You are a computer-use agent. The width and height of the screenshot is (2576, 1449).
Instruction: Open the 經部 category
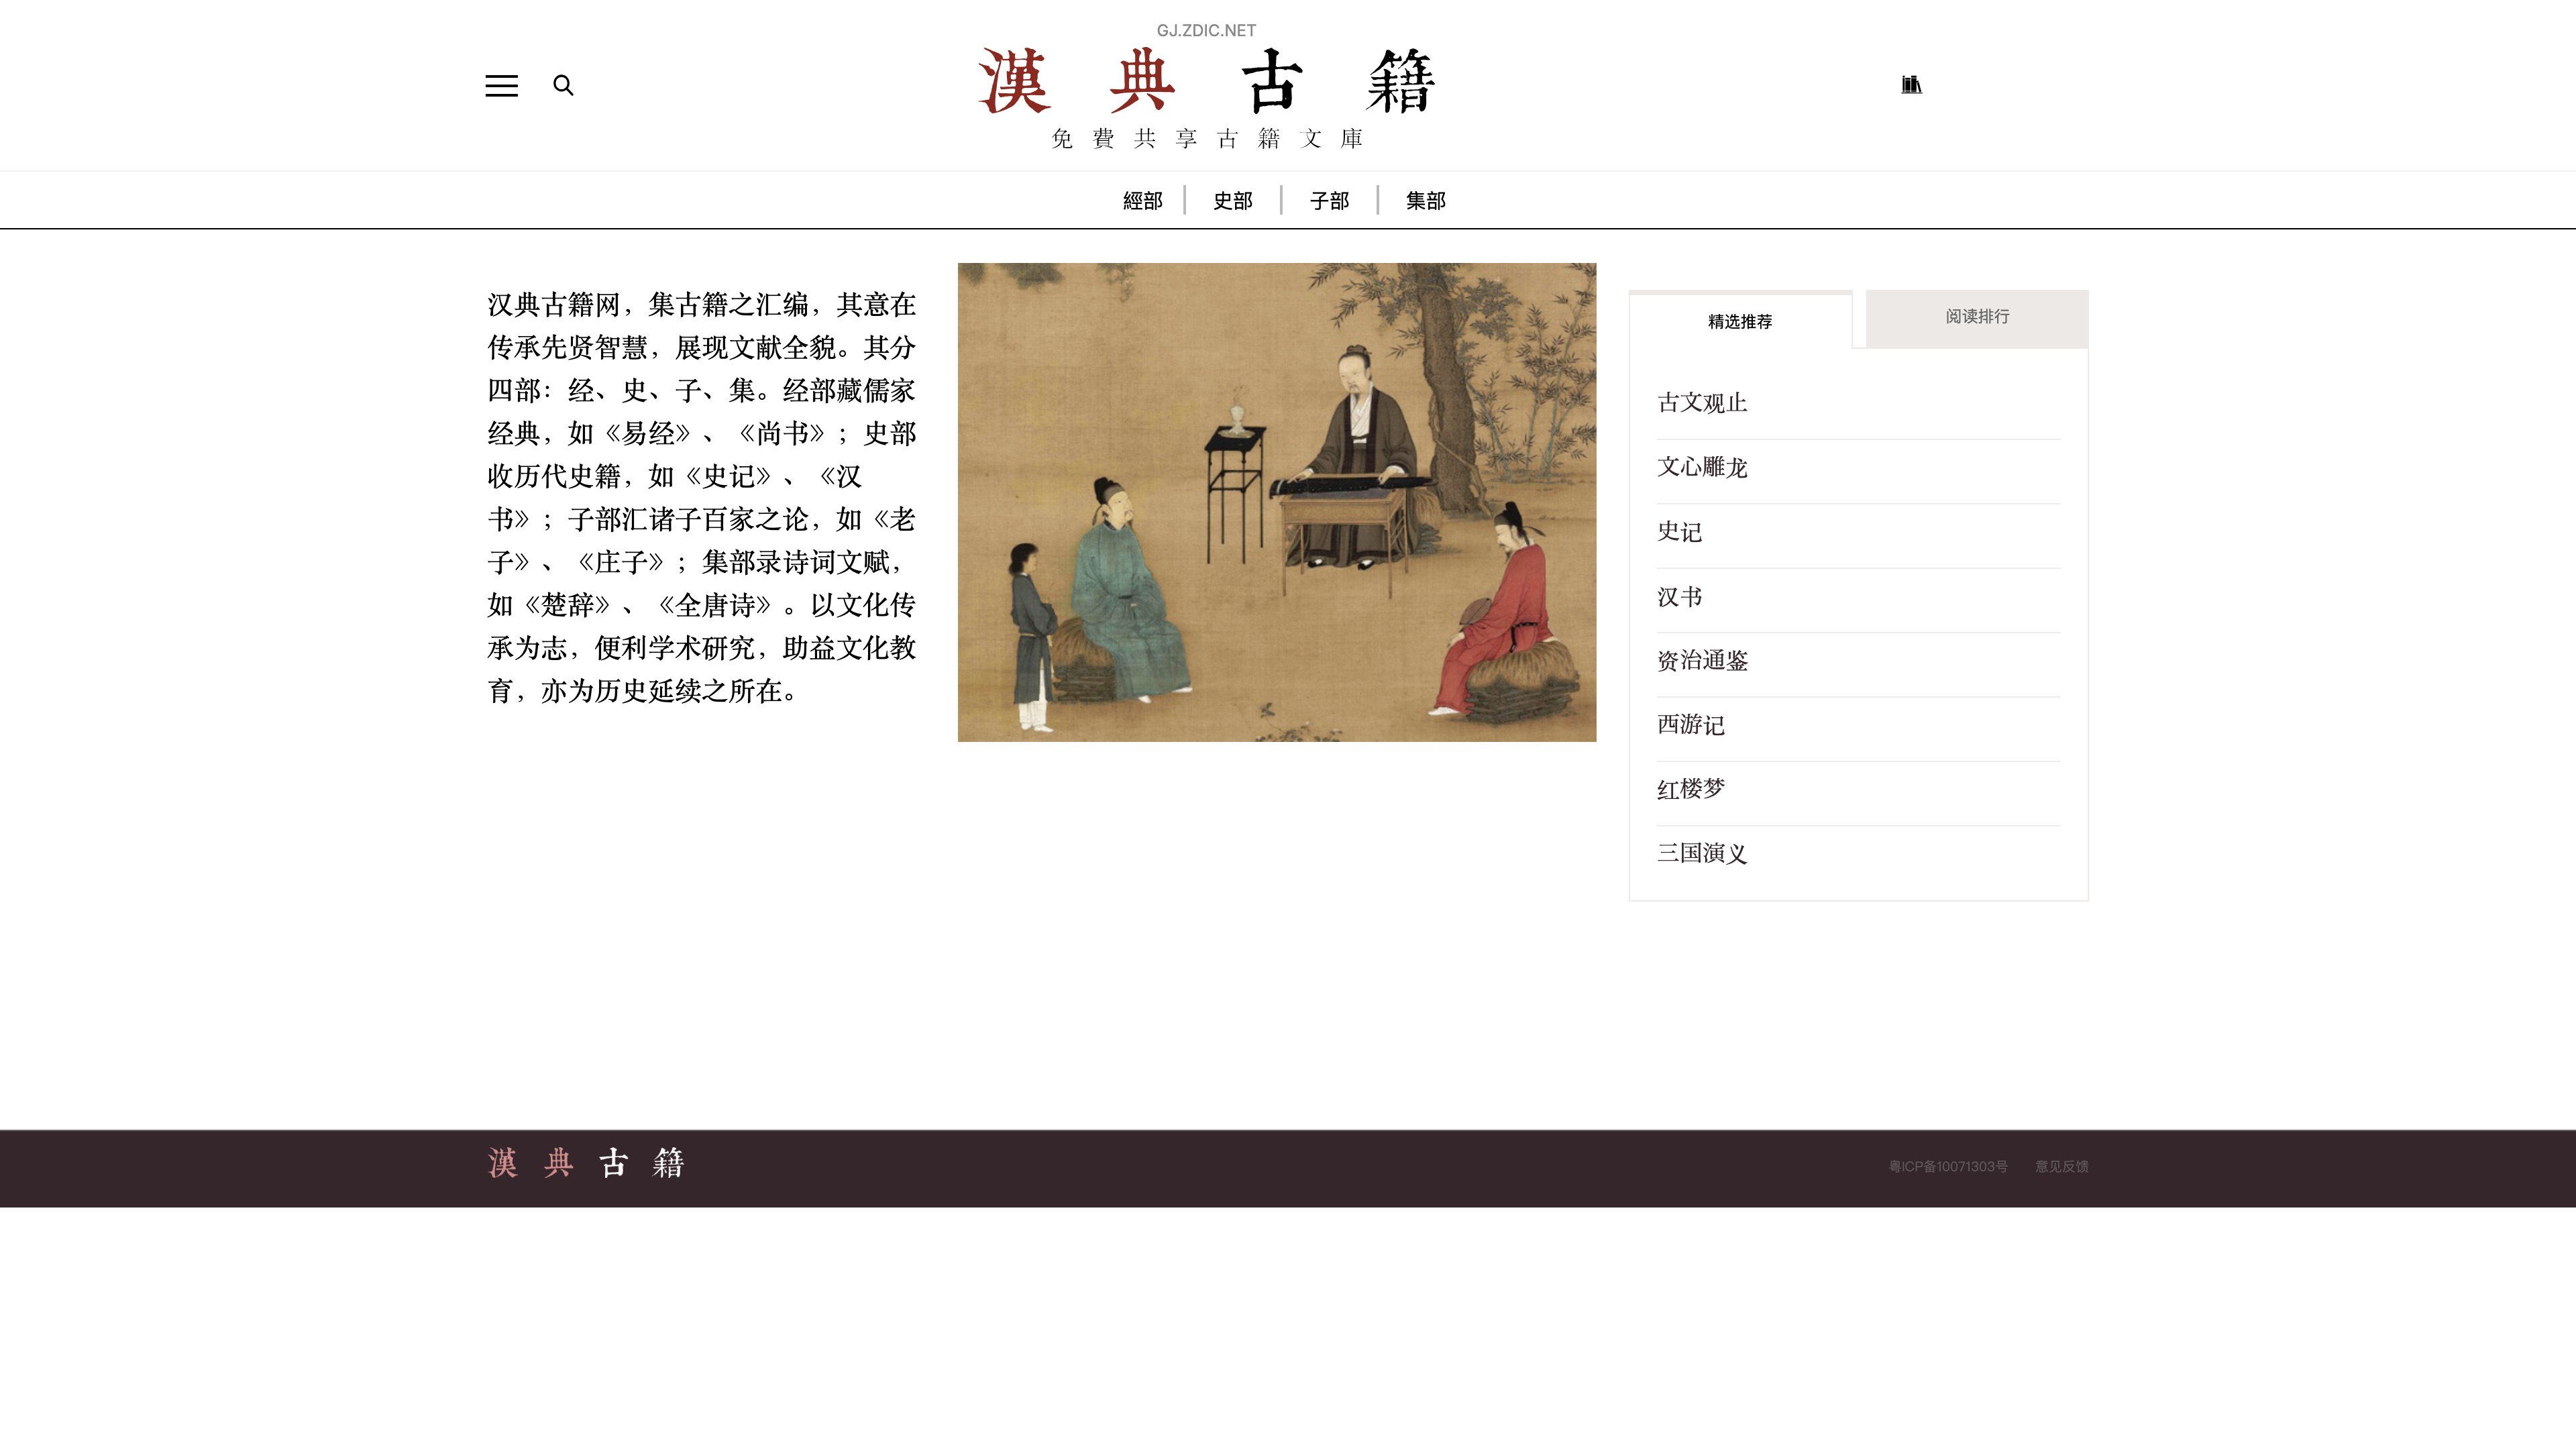click(1142, 201)
